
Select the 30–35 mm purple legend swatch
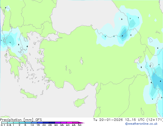click(58, 123)
